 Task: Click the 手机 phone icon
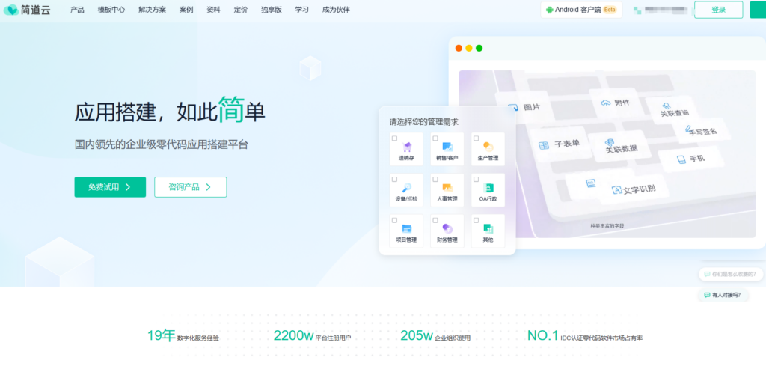point(681,159)
